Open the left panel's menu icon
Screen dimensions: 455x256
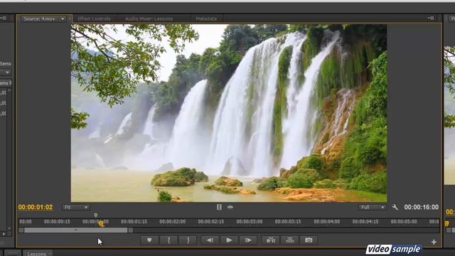point(4,18)
